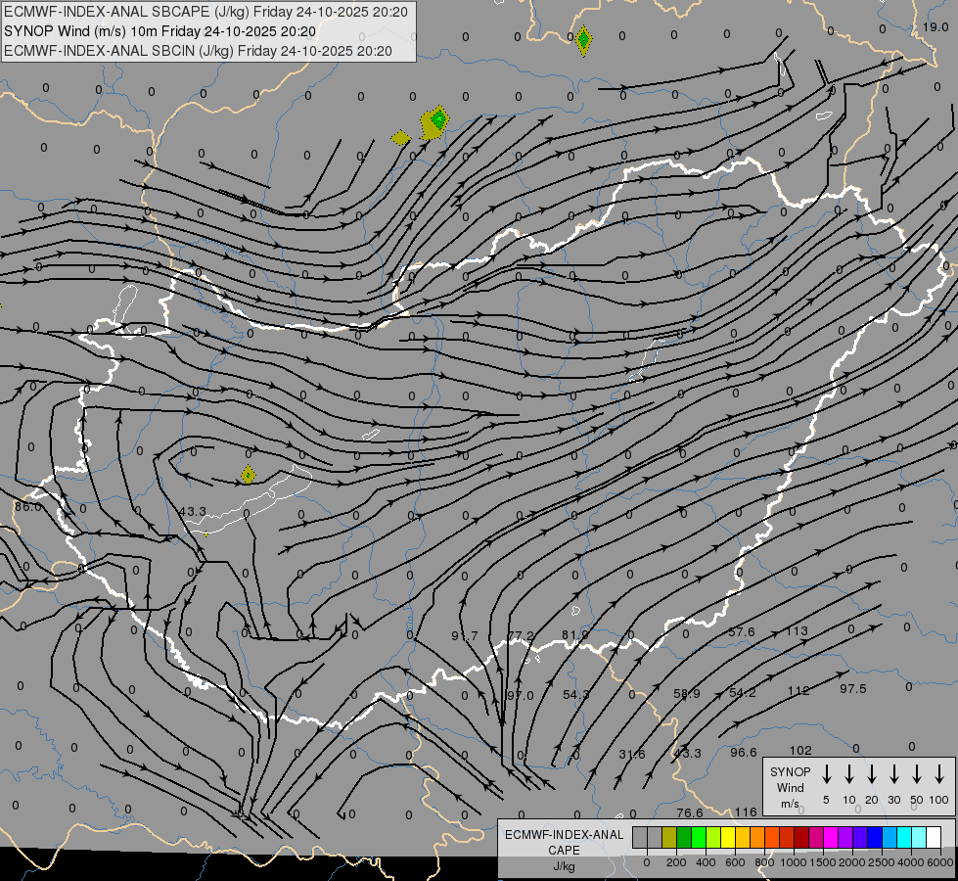The height and width of the screenshot is (881, 958).
Task: Click the 'ECMWF-INDEX-ANAL CAPE J/kg' legend label
Action: pyautogui.click(x=564, y=850)
